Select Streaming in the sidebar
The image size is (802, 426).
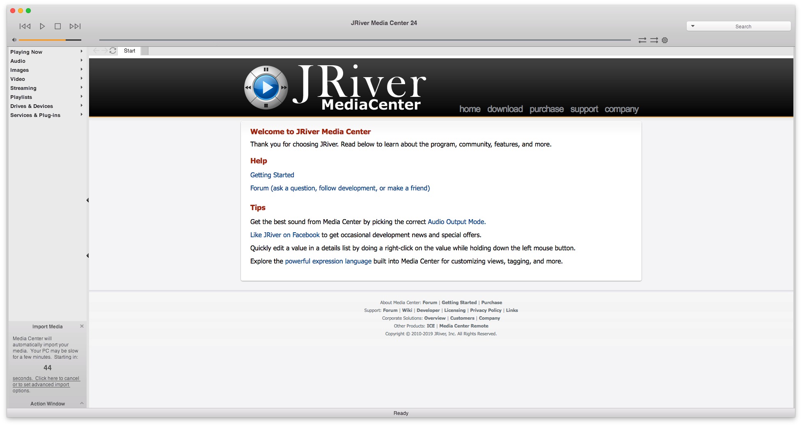23,88
